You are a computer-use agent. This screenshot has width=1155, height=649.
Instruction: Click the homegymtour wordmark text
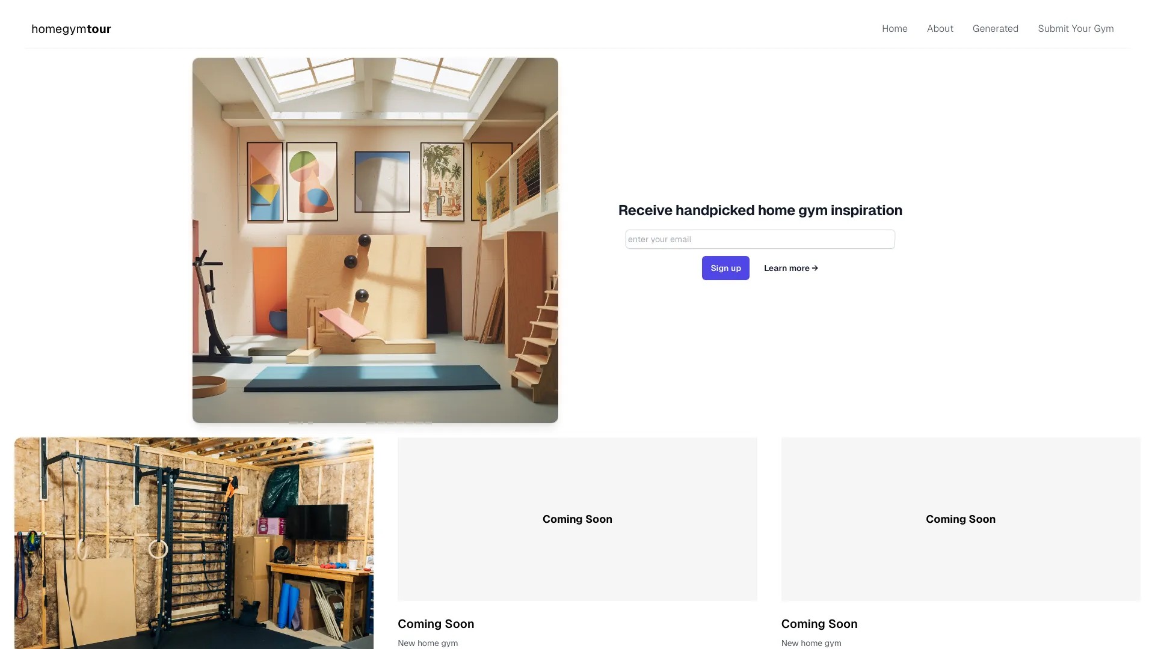pyautogui.click(x=70, y=29)
